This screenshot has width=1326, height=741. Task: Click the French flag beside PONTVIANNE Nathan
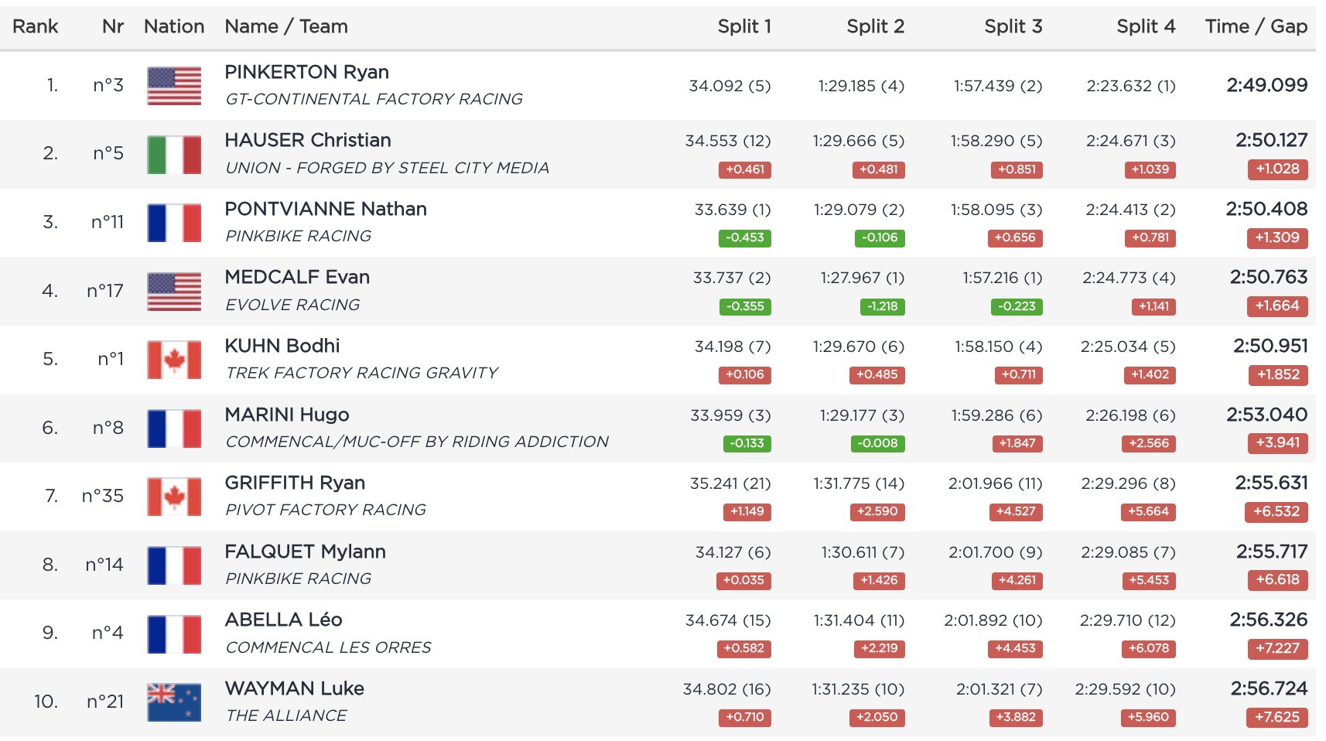(x=174, y=223)
